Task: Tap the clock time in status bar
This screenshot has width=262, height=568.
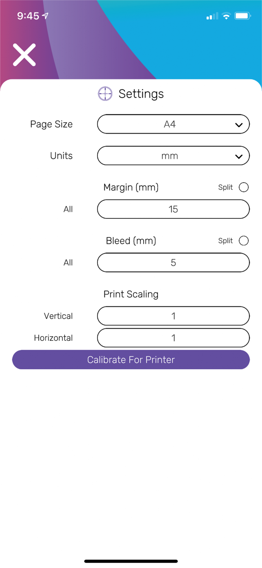Action: click(x=28, y=16)
